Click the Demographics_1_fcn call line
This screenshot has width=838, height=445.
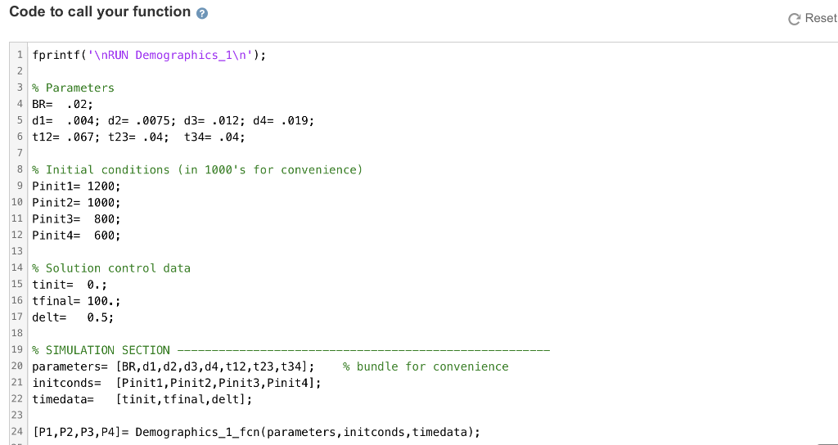256,432
